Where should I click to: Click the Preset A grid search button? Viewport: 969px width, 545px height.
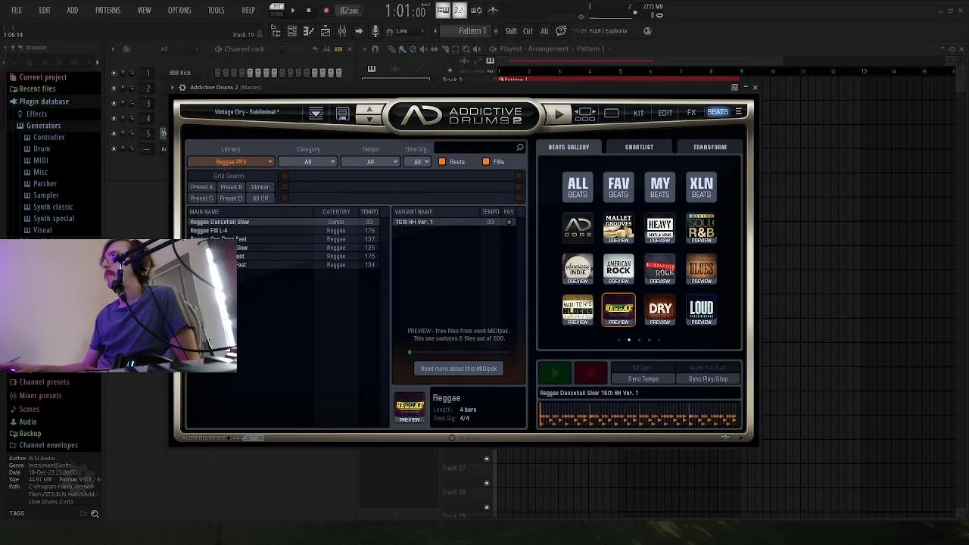tap(201, 187)
